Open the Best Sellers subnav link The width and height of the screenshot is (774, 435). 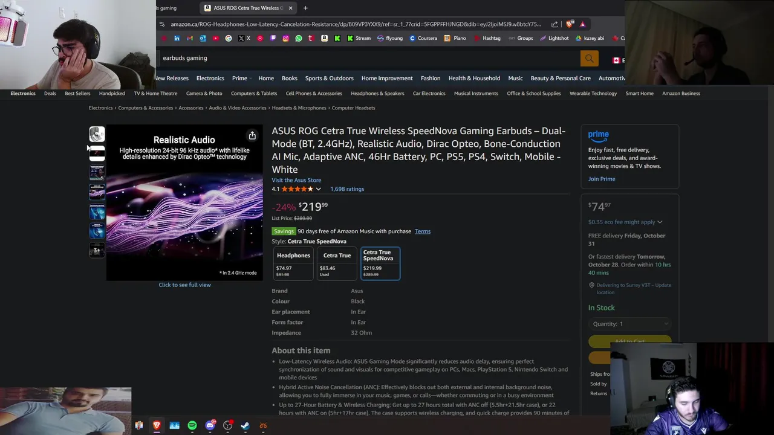(77, 93)
